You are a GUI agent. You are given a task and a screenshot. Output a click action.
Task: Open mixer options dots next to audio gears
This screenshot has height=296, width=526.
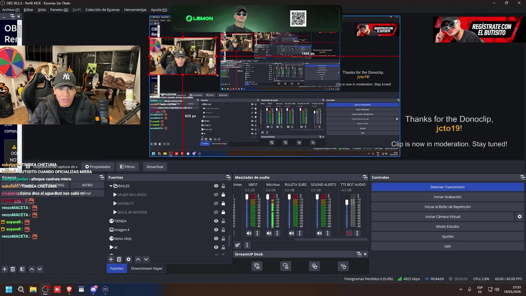pyautogui.click(x=247, y=245)
